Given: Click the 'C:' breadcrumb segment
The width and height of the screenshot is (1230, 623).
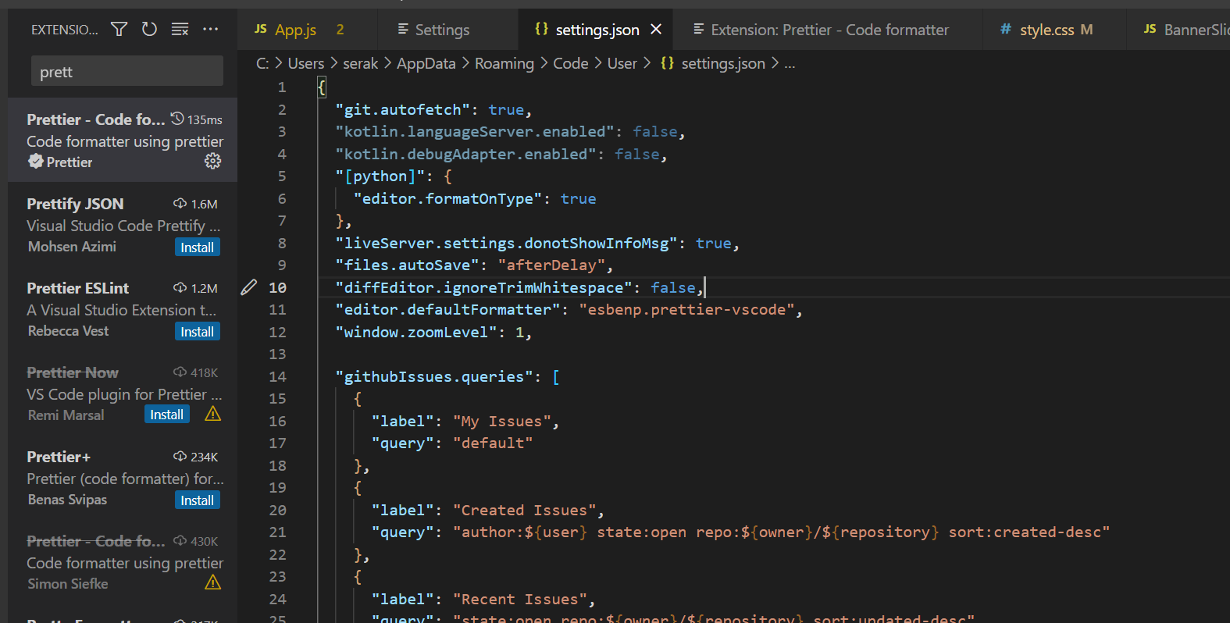Looking at the screenshot, I should 262,63.
